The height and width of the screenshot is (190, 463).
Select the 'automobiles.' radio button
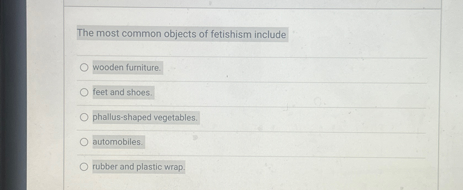(x=84, y=142)
